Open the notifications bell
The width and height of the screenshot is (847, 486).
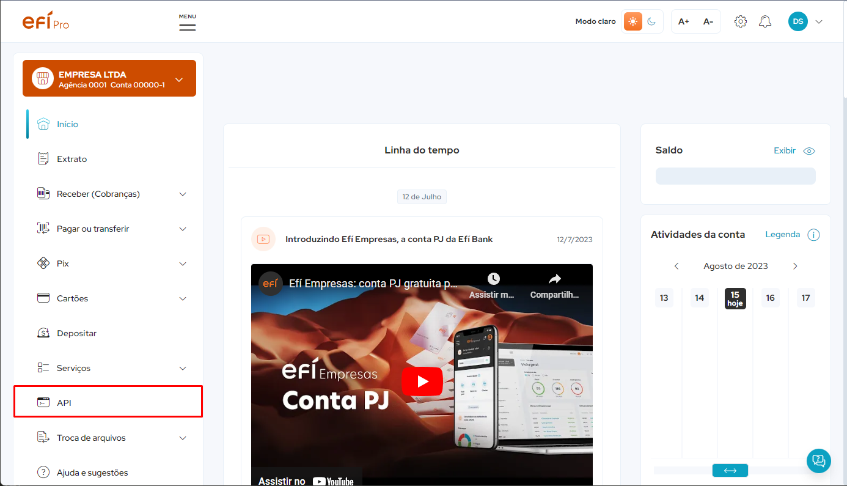[x=765, y=21]
